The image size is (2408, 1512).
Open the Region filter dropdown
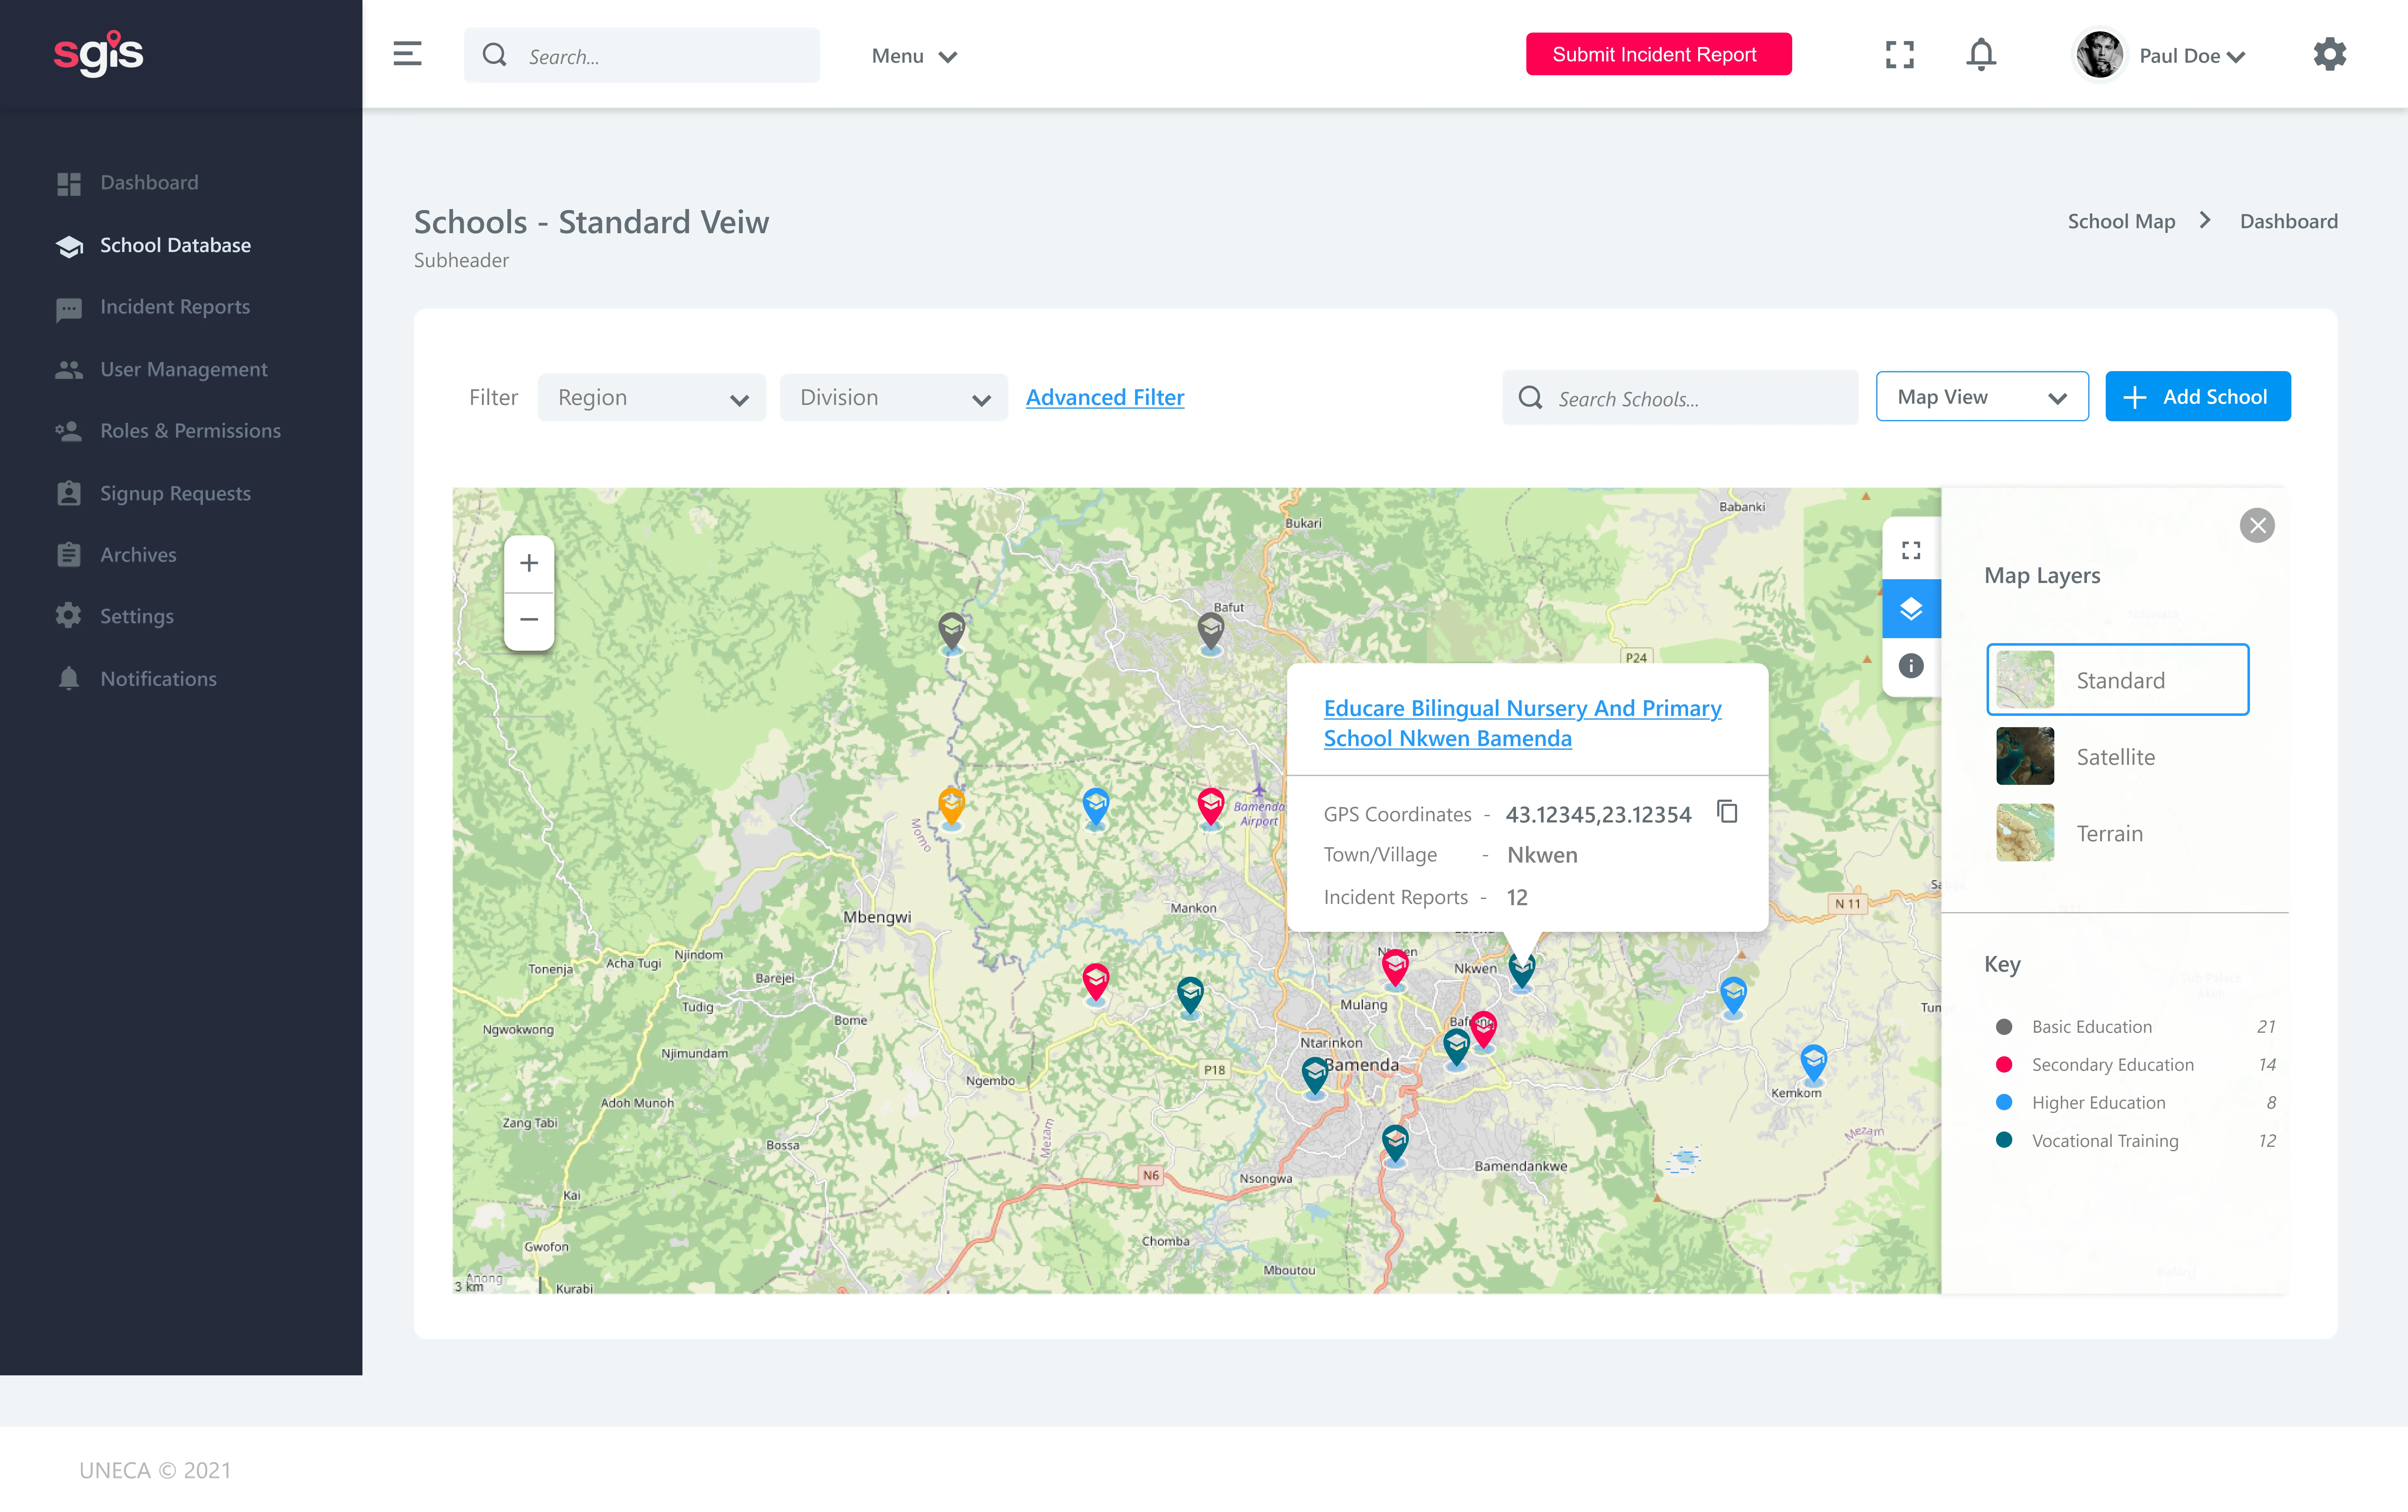point(652,398)
